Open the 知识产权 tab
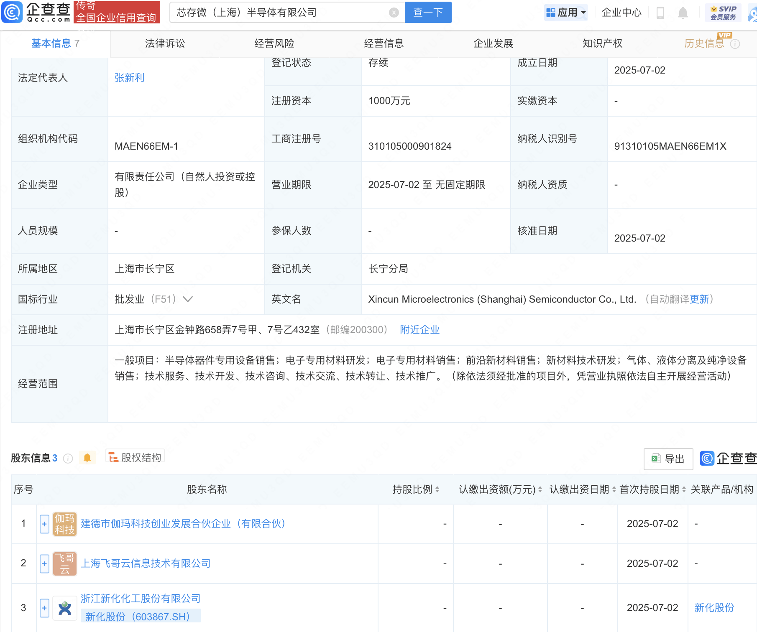This screenshot has height=632, width=757. tap(602, 43)
